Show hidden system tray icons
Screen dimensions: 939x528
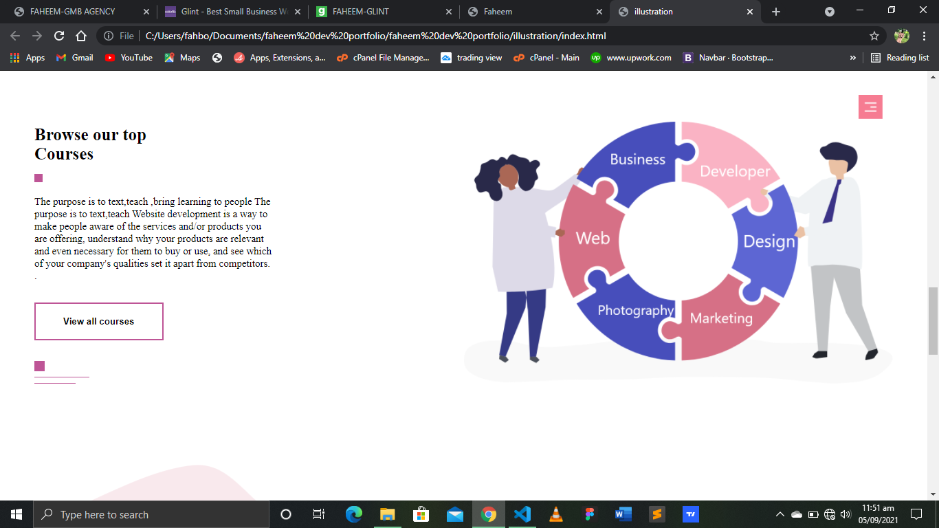[780, 514]
